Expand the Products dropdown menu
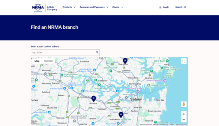 tap(69, 7)
